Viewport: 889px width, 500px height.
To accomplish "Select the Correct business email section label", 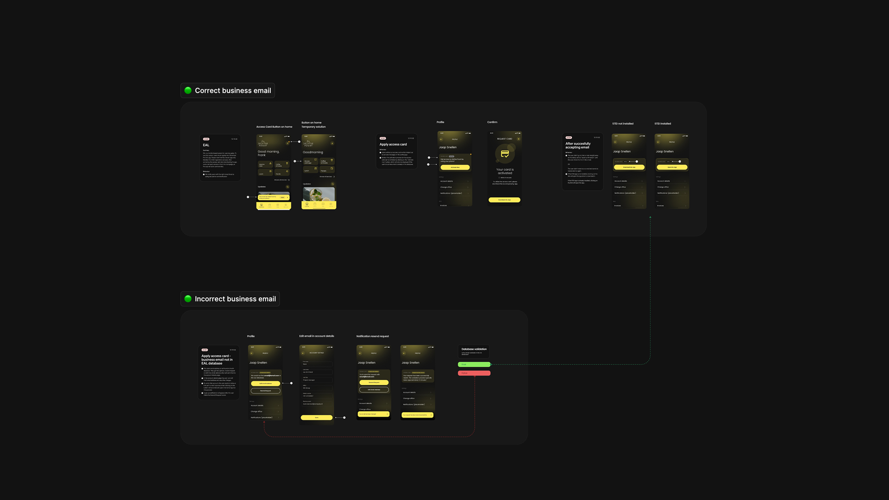I will (233, 91).
